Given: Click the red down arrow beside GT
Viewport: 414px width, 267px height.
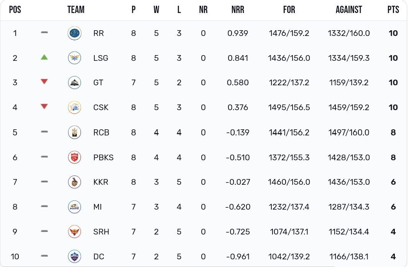Looking at the screenshot, I should click(x=44, y=81).
